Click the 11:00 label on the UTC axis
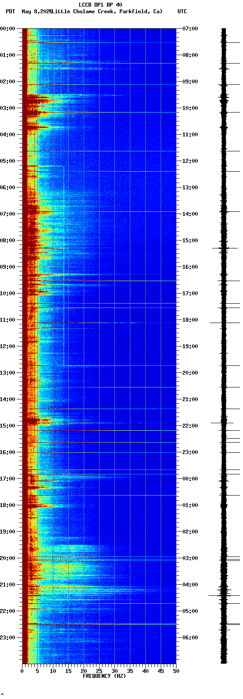Screen dimensions: 243x699 point(190,135)
